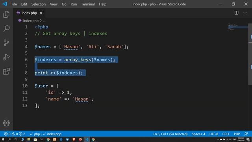Click the index.php check indicator in status bar
The width and height of the screenshot is (252, 142).
coord(52,134)
